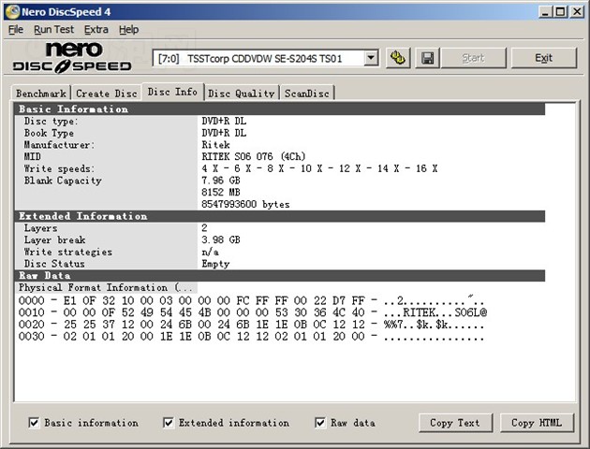Click the write speeds value '4 X - 6 X...'
Screen dimensions: 590x449
click(x=320, y=168)
